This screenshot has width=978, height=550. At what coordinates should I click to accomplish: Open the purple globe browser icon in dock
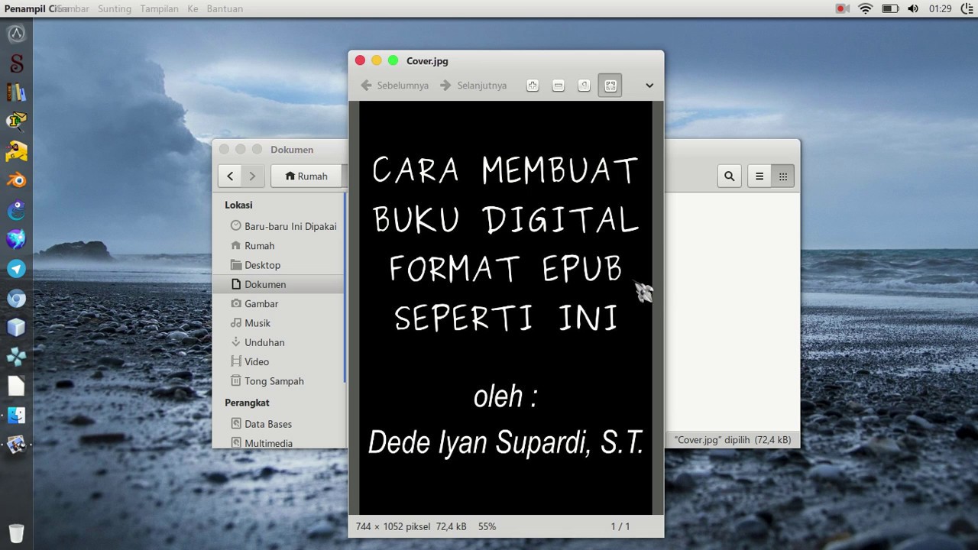[x=16, y=239]
